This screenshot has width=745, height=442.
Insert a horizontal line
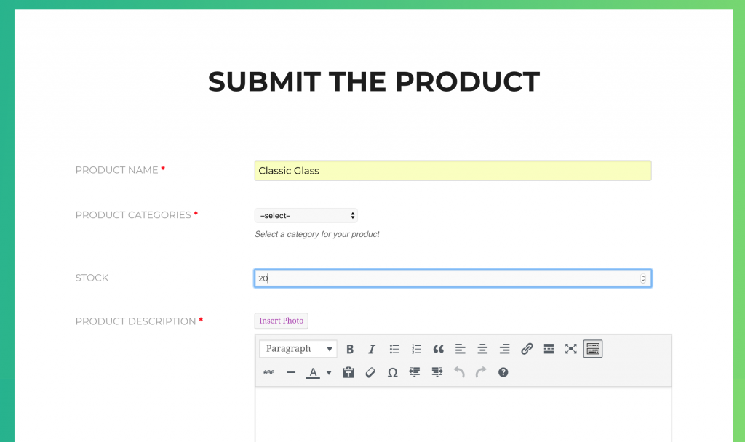(x=291, y=372)
